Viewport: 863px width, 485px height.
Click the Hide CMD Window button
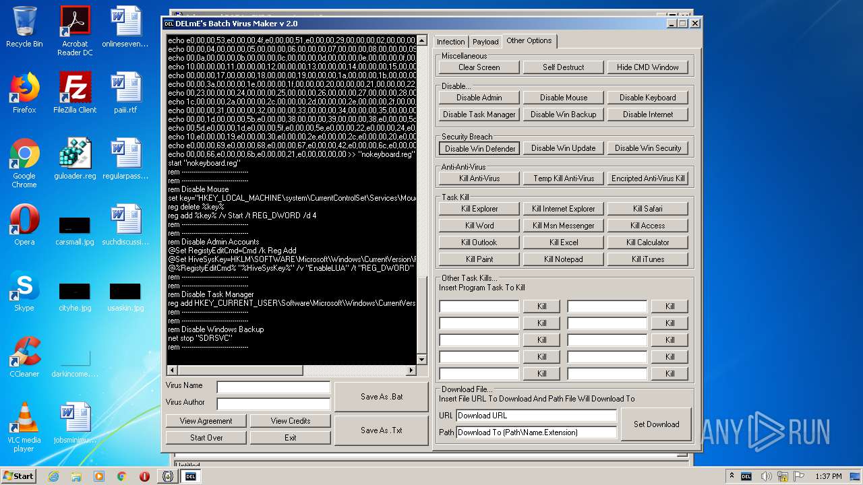(647, 67)
